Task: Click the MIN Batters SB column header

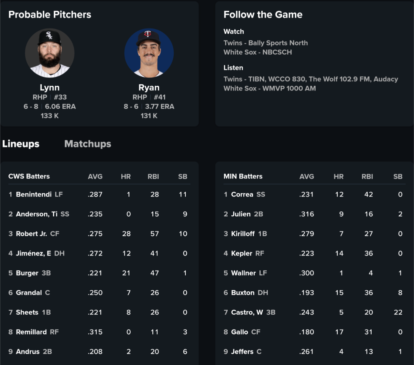Action: (398, 177)
